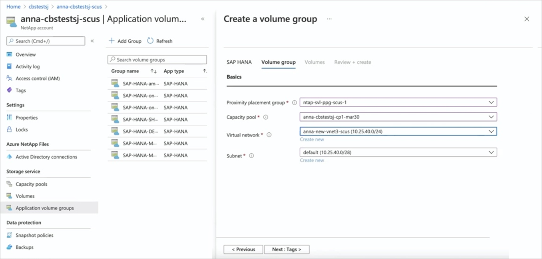This screenshot has height=259, width=542.
Task: Expand the Proximity placement group dropdown
Action: point(399,102)
